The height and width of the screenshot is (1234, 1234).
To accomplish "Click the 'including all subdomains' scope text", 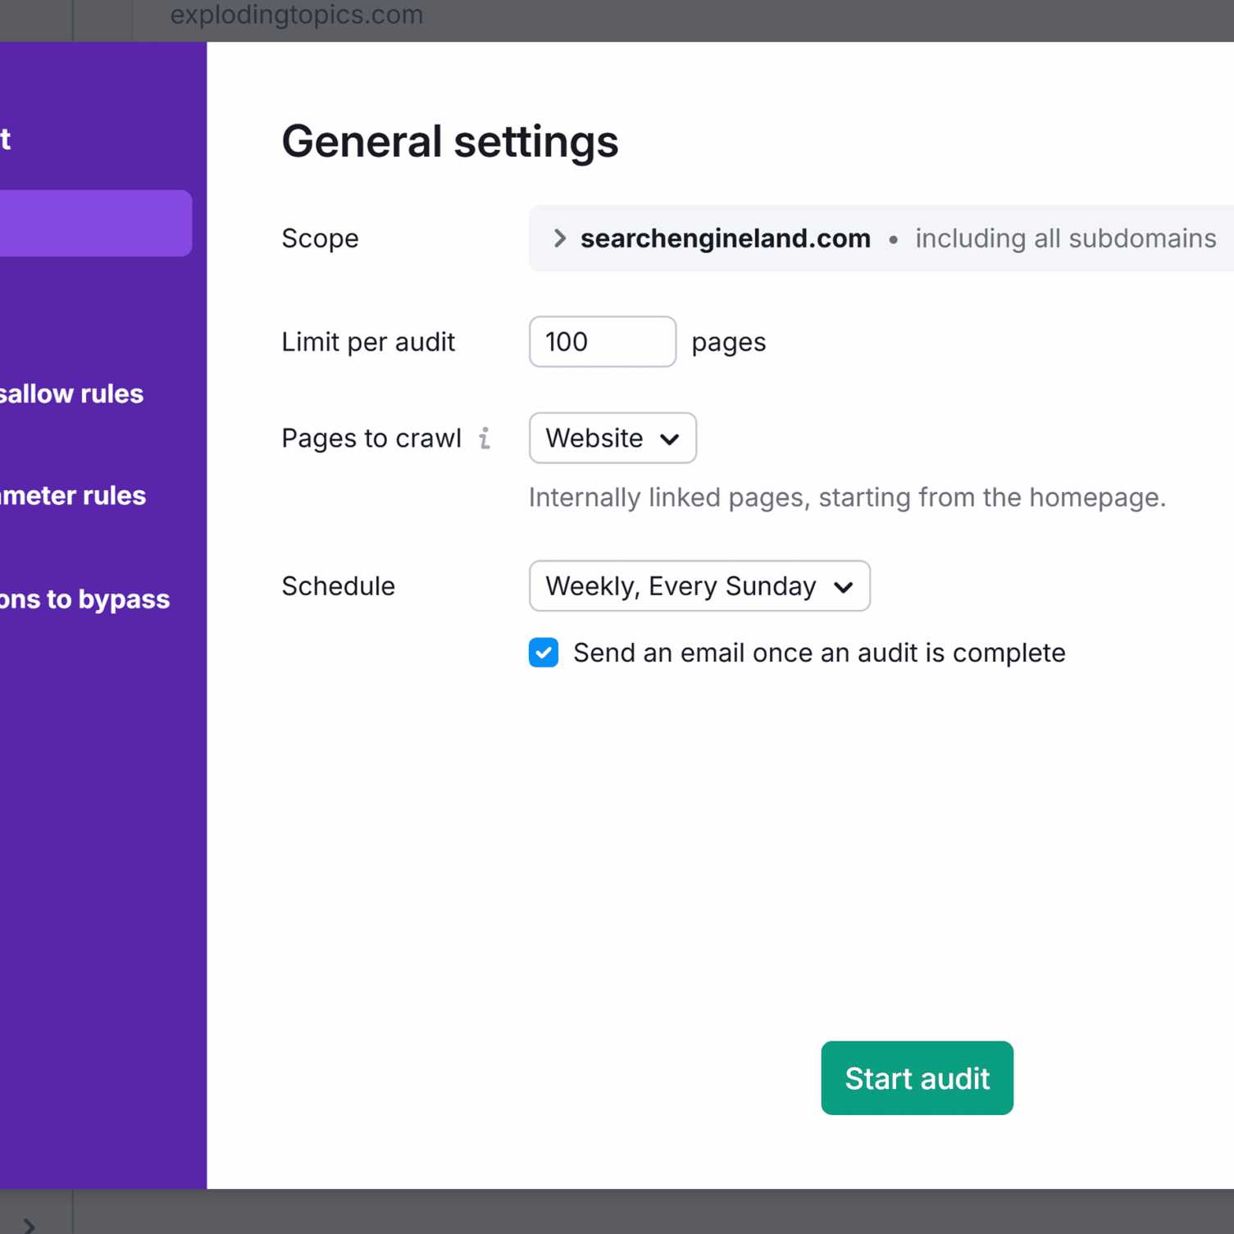I will [x=1065, y=239].
